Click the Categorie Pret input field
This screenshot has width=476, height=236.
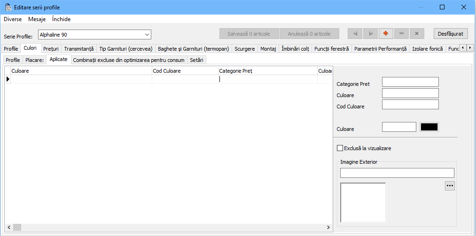click(x=410, y=83)
